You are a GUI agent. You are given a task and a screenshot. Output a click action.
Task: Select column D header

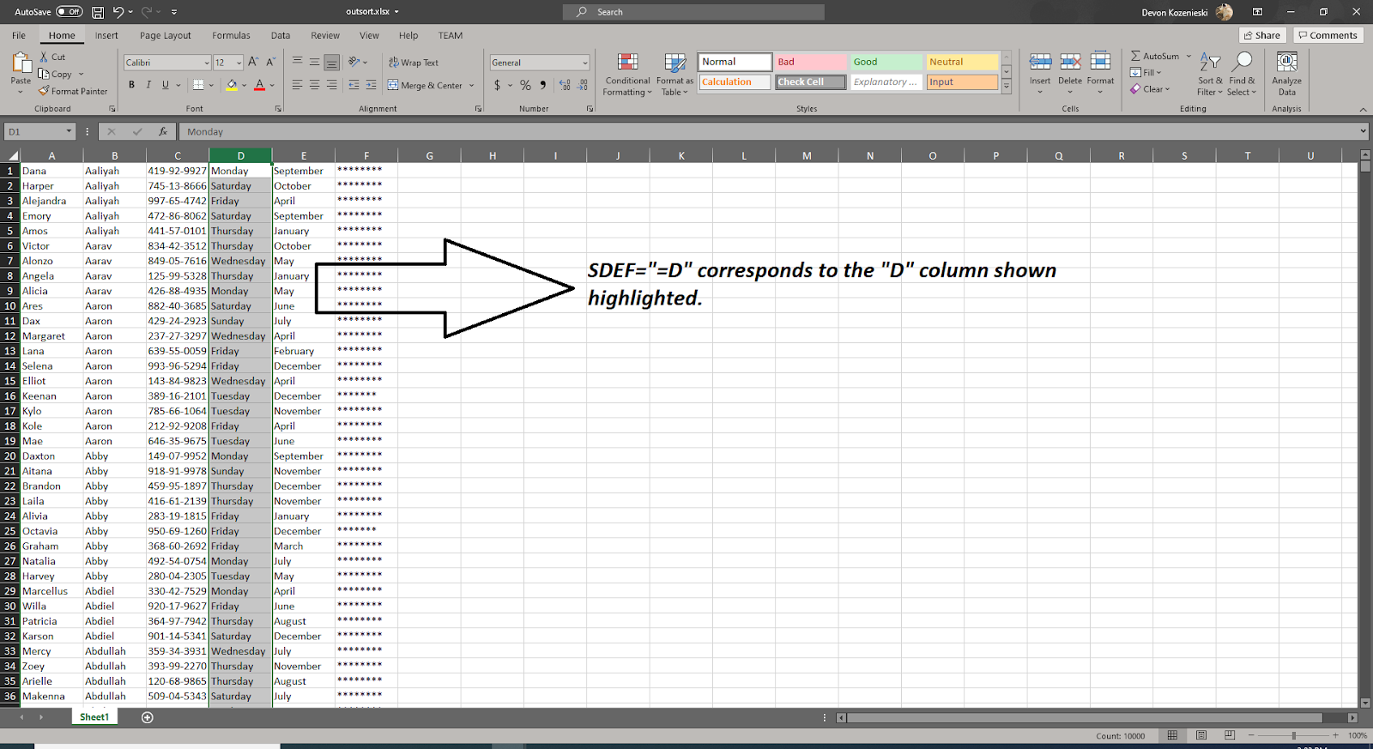(x=240, y=155)
